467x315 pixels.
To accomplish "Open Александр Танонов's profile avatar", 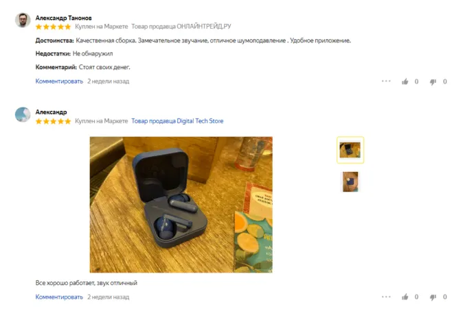I will 23,20.
